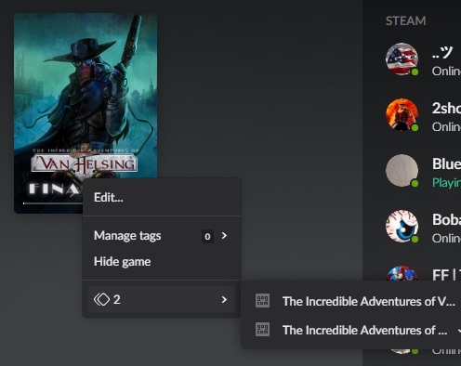Open the Edit... context menu entry
Viewport: 461px width, 366px height.
point(162,197)
